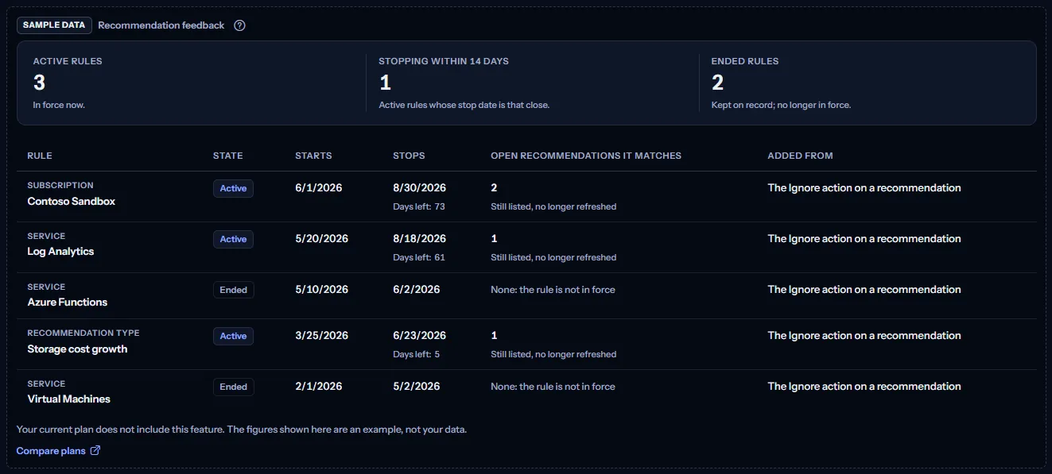Click the start date 5/10/2026
This screenshot has height=474, width=1052.
[322, 290]
